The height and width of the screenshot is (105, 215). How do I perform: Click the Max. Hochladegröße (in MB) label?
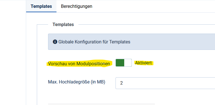[x=77, y=82]
